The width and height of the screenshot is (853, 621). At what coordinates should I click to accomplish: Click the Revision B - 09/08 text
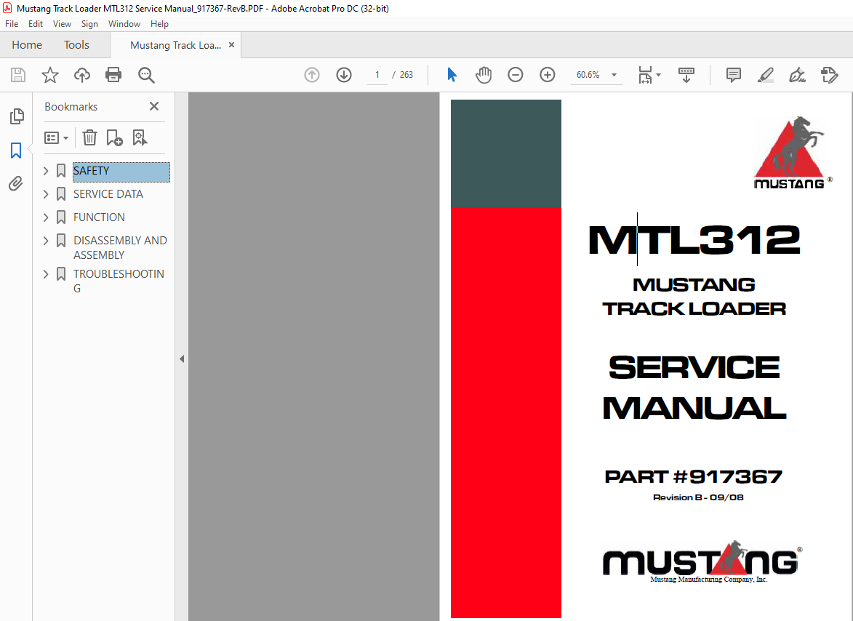(698, 497)
